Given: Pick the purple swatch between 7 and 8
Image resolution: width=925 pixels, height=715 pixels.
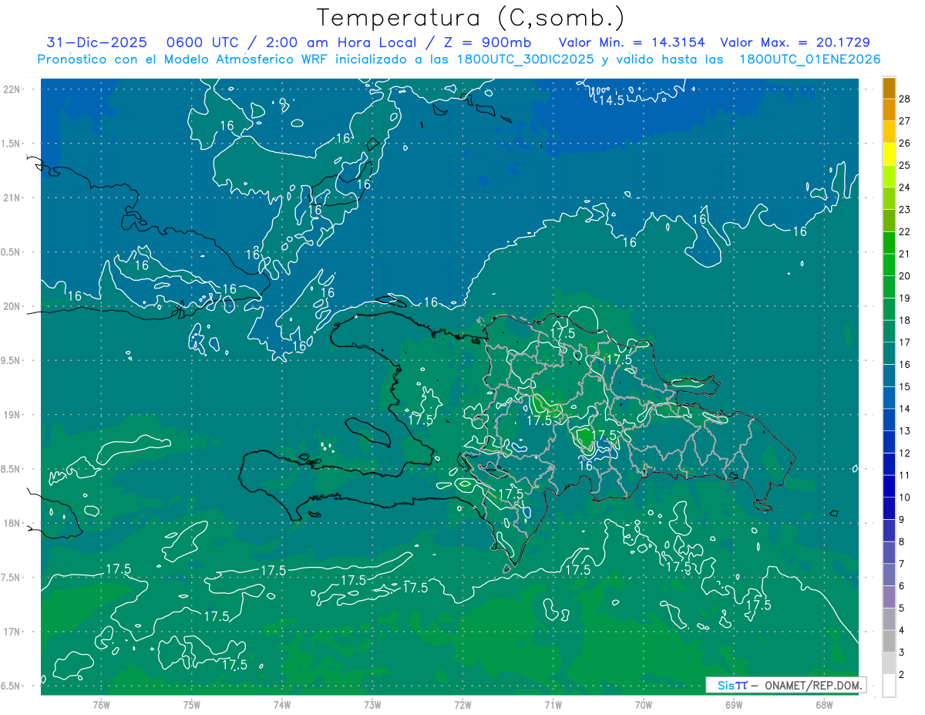Looking at the screenshot, I should pos(889,552).
